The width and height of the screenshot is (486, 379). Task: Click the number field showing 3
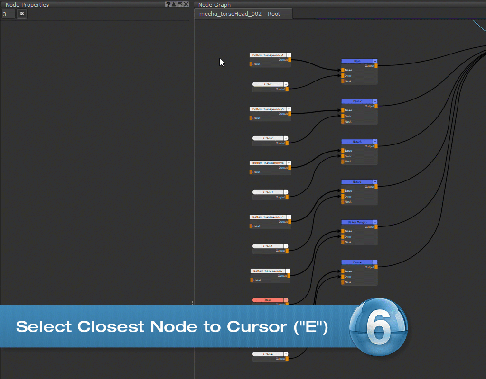[x=8, y=14]
